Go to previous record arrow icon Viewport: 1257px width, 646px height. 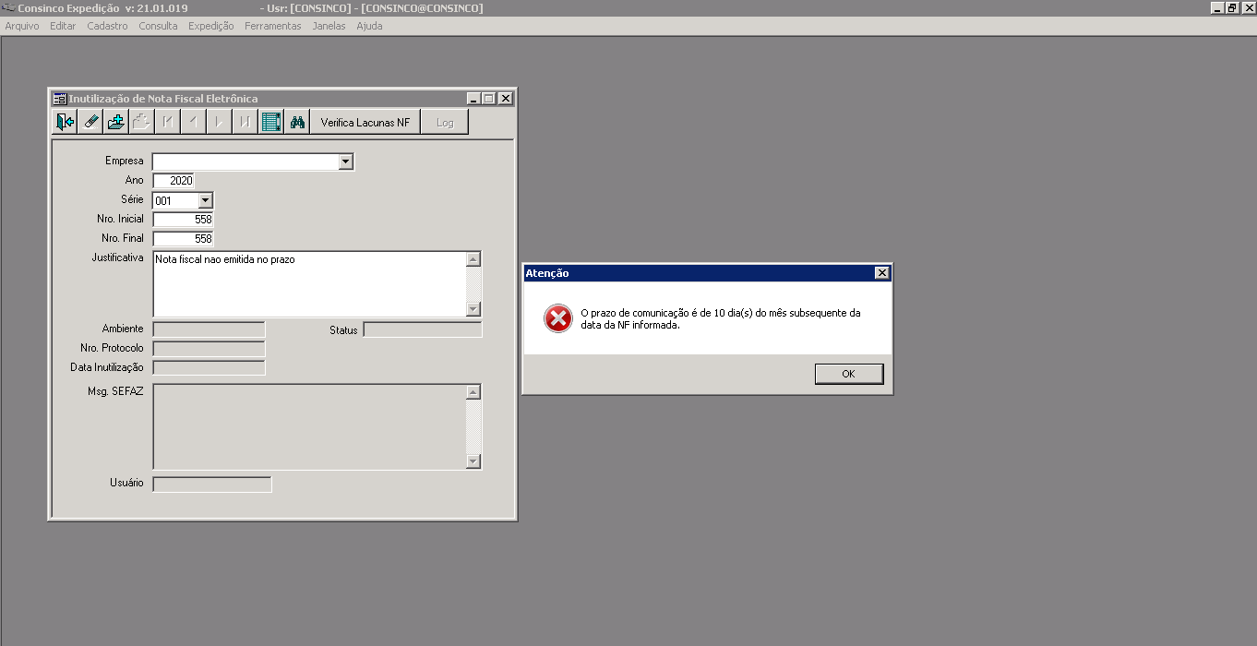click(194, 122)
